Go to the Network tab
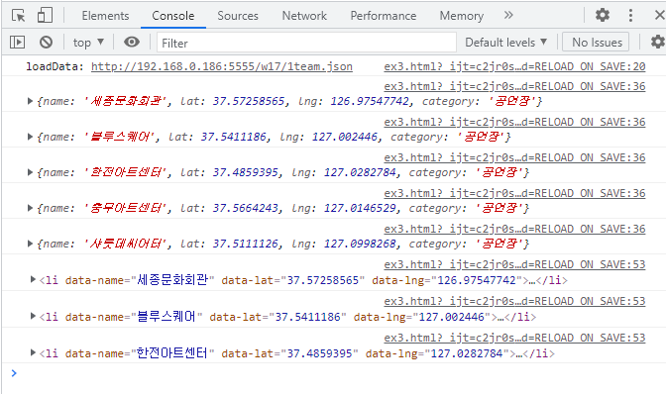Image resolution: width=666 pixels, height=394 pixels. click(304, 16)
